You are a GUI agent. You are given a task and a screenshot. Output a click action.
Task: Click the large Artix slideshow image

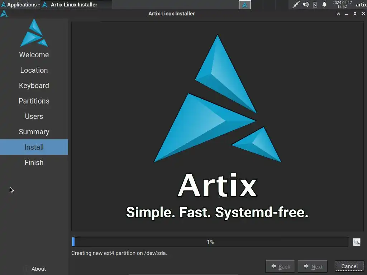coord(217,126)
